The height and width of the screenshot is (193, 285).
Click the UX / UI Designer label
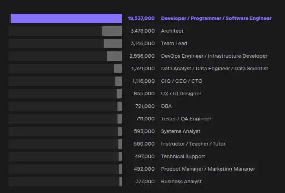coord(181,94)
